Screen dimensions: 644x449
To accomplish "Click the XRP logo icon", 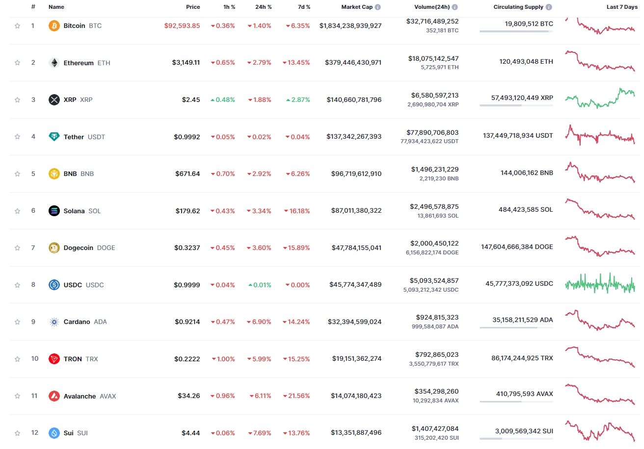I will coord(54,100).
